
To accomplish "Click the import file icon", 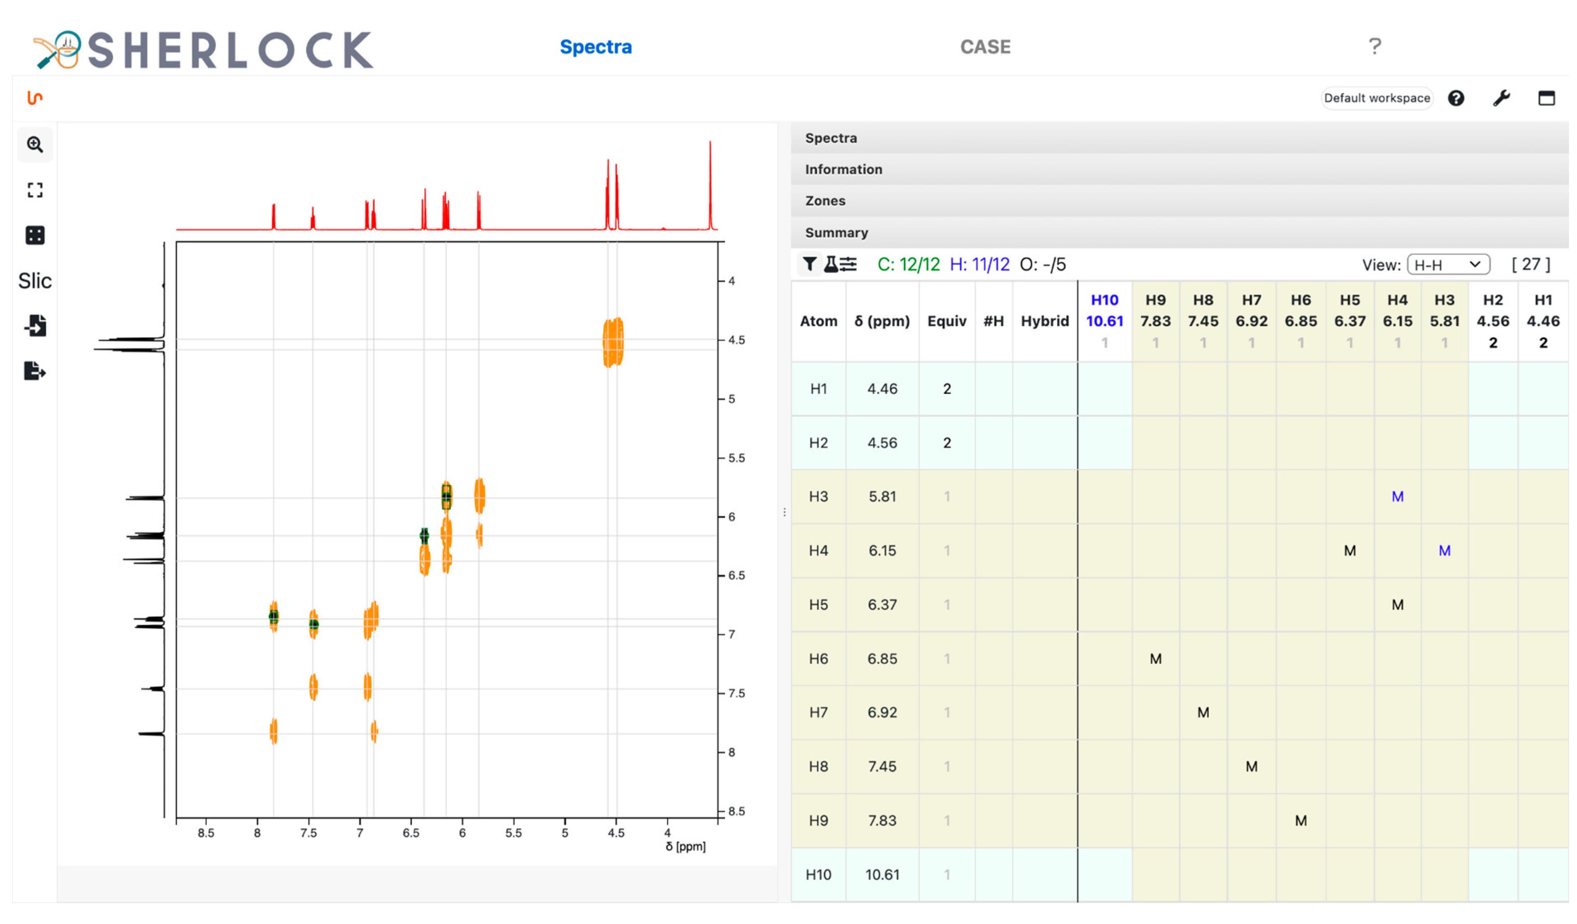I will [x=35, y=326].
